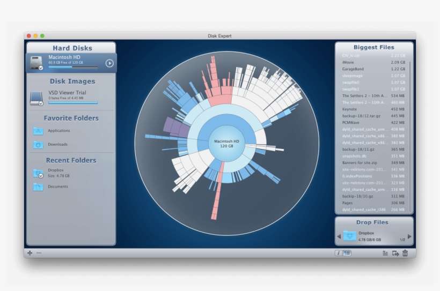Click the trash icon to delete files
The height and width of the screenshot is (291, 440).
405,253
